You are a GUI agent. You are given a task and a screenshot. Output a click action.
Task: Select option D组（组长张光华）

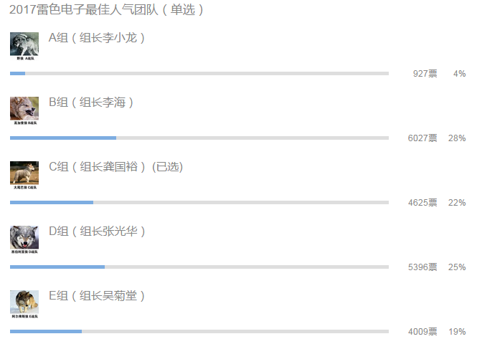pos(97,231)
